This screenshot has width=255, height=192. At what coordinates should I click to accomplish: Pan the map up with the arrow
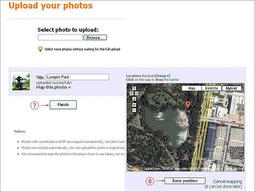coord(134,88)
